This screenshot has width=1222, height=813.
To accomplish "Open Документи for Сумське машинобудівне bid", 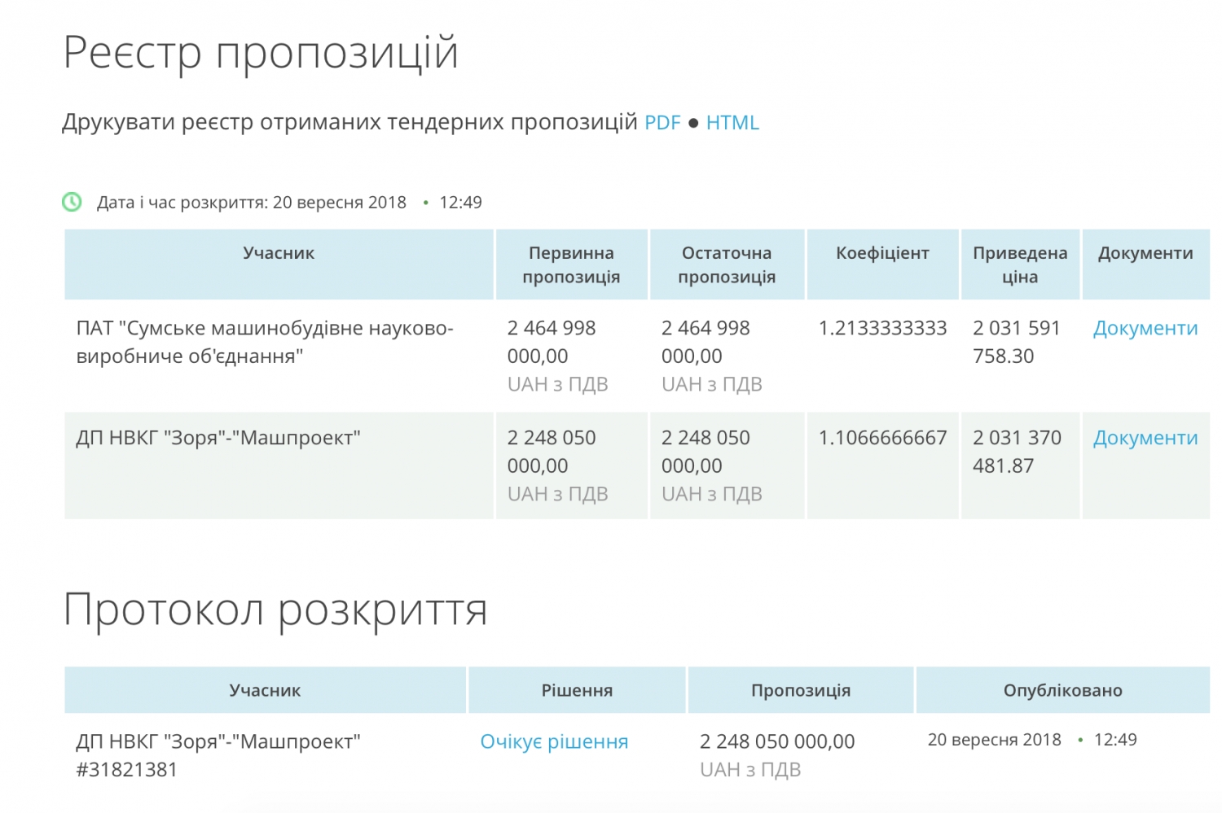I will [1145, 328].
